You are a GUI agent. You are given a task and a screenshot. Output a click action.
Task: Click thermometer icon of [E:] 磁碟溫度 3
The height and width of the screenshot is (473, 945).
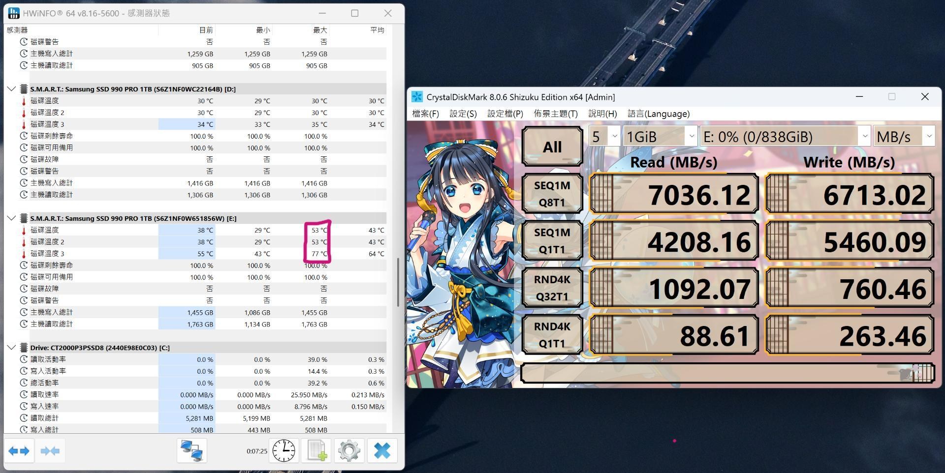(24, 254)
